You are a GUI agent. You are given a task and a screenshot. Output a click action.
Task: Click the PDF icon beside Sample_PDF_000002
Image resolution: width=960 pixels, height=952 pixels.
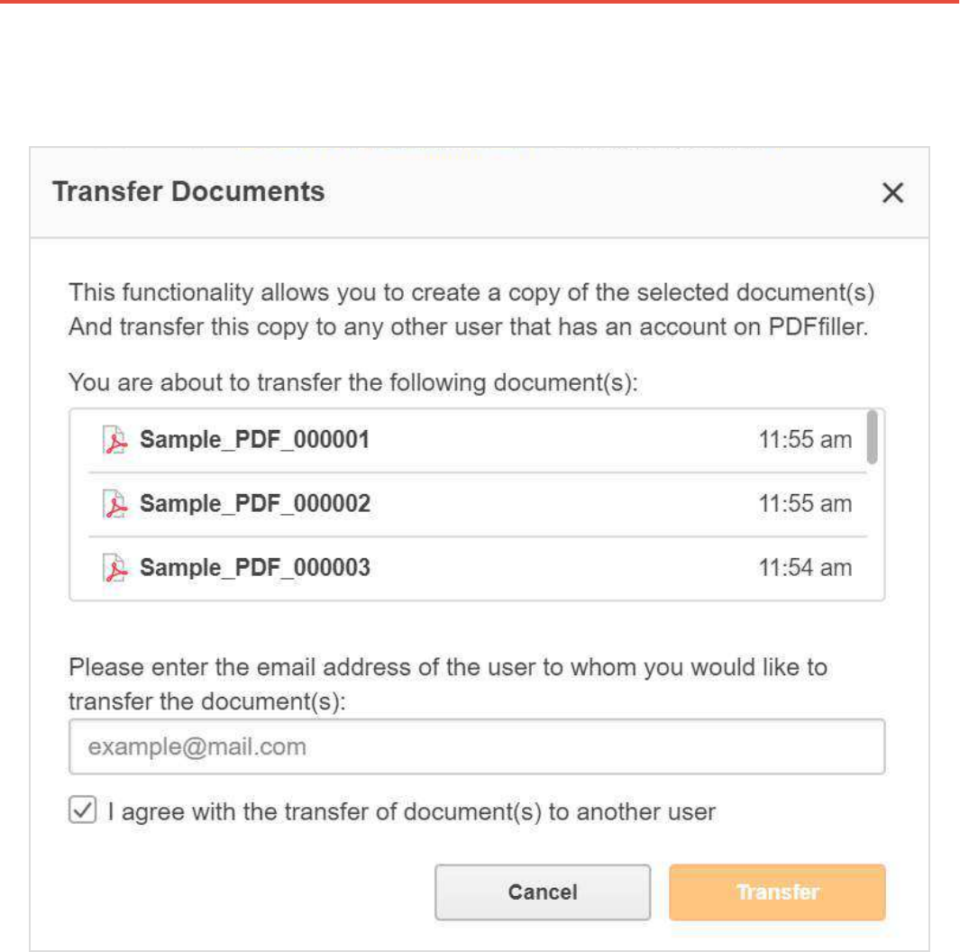115,505
